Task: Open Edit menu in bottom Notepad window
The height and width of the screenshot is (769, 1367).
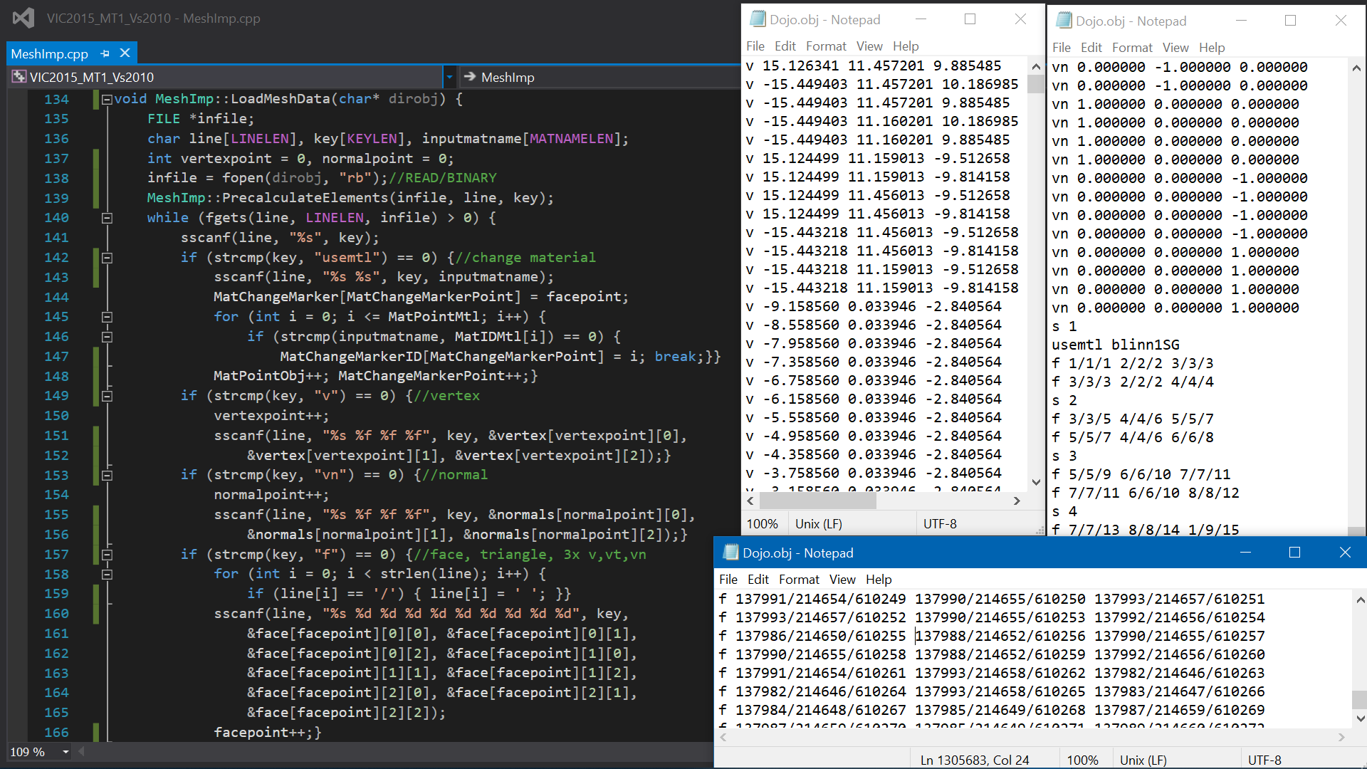Action: click(758, 580)
